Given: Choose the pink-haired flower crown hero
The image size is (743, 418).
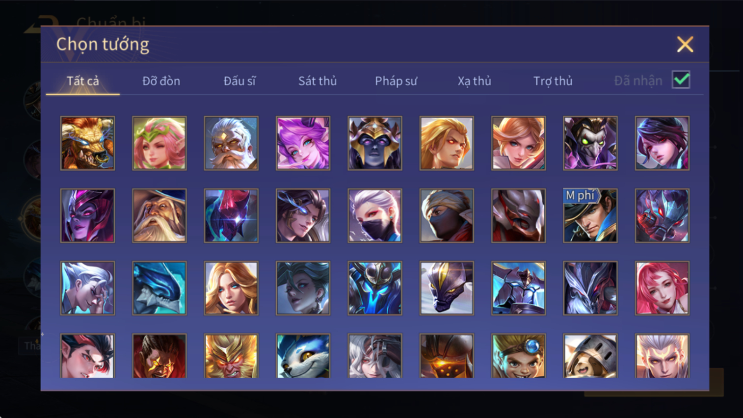Looking at the screenshot, I should point(159,143).
